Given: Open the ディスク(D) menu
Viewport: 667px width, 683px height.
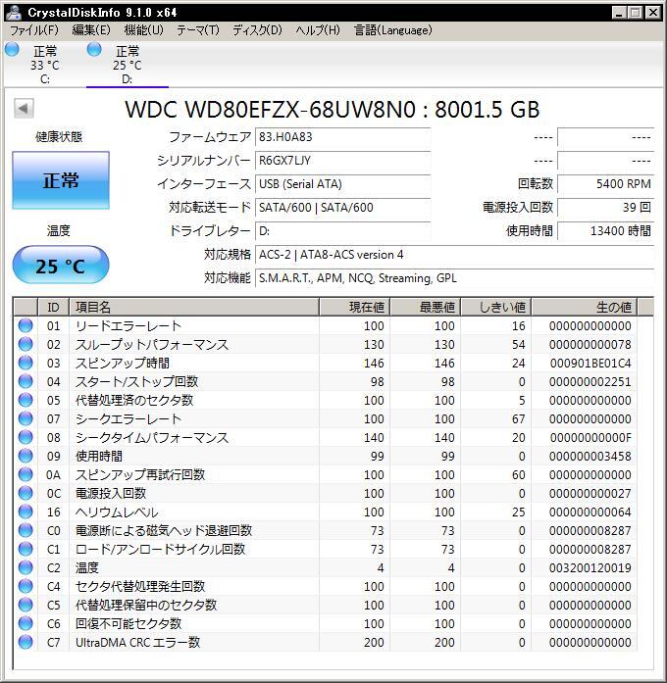Looking at the screenshot, I should tap(257, 30).
